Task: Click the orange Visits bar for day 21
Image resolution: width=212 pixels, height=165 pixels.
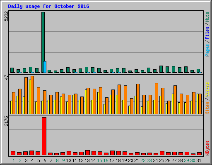Action: pos(138,99)
